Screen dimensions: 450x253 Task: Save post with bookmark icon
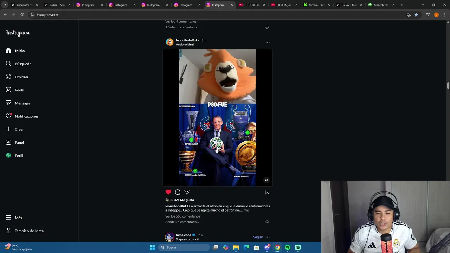tap(267, 192)
